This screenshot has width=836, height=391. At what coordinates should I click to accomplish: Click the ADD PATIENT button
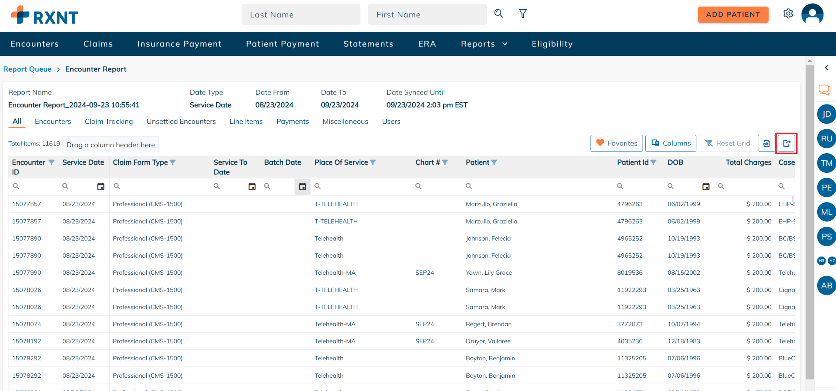pyautogui.click(x=733, y=15)
